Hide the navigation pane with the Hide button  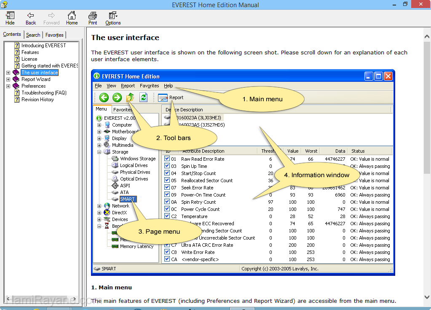pyautogui.click(x=10, y=19)
